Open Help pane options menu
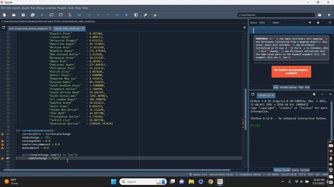The width and height of the screenshot is (334, 187). tap(330, 22)
